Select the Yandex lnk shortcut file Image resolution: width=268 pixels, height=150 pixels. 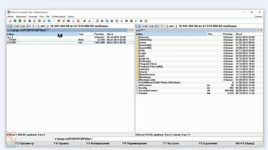coord(199,93)
